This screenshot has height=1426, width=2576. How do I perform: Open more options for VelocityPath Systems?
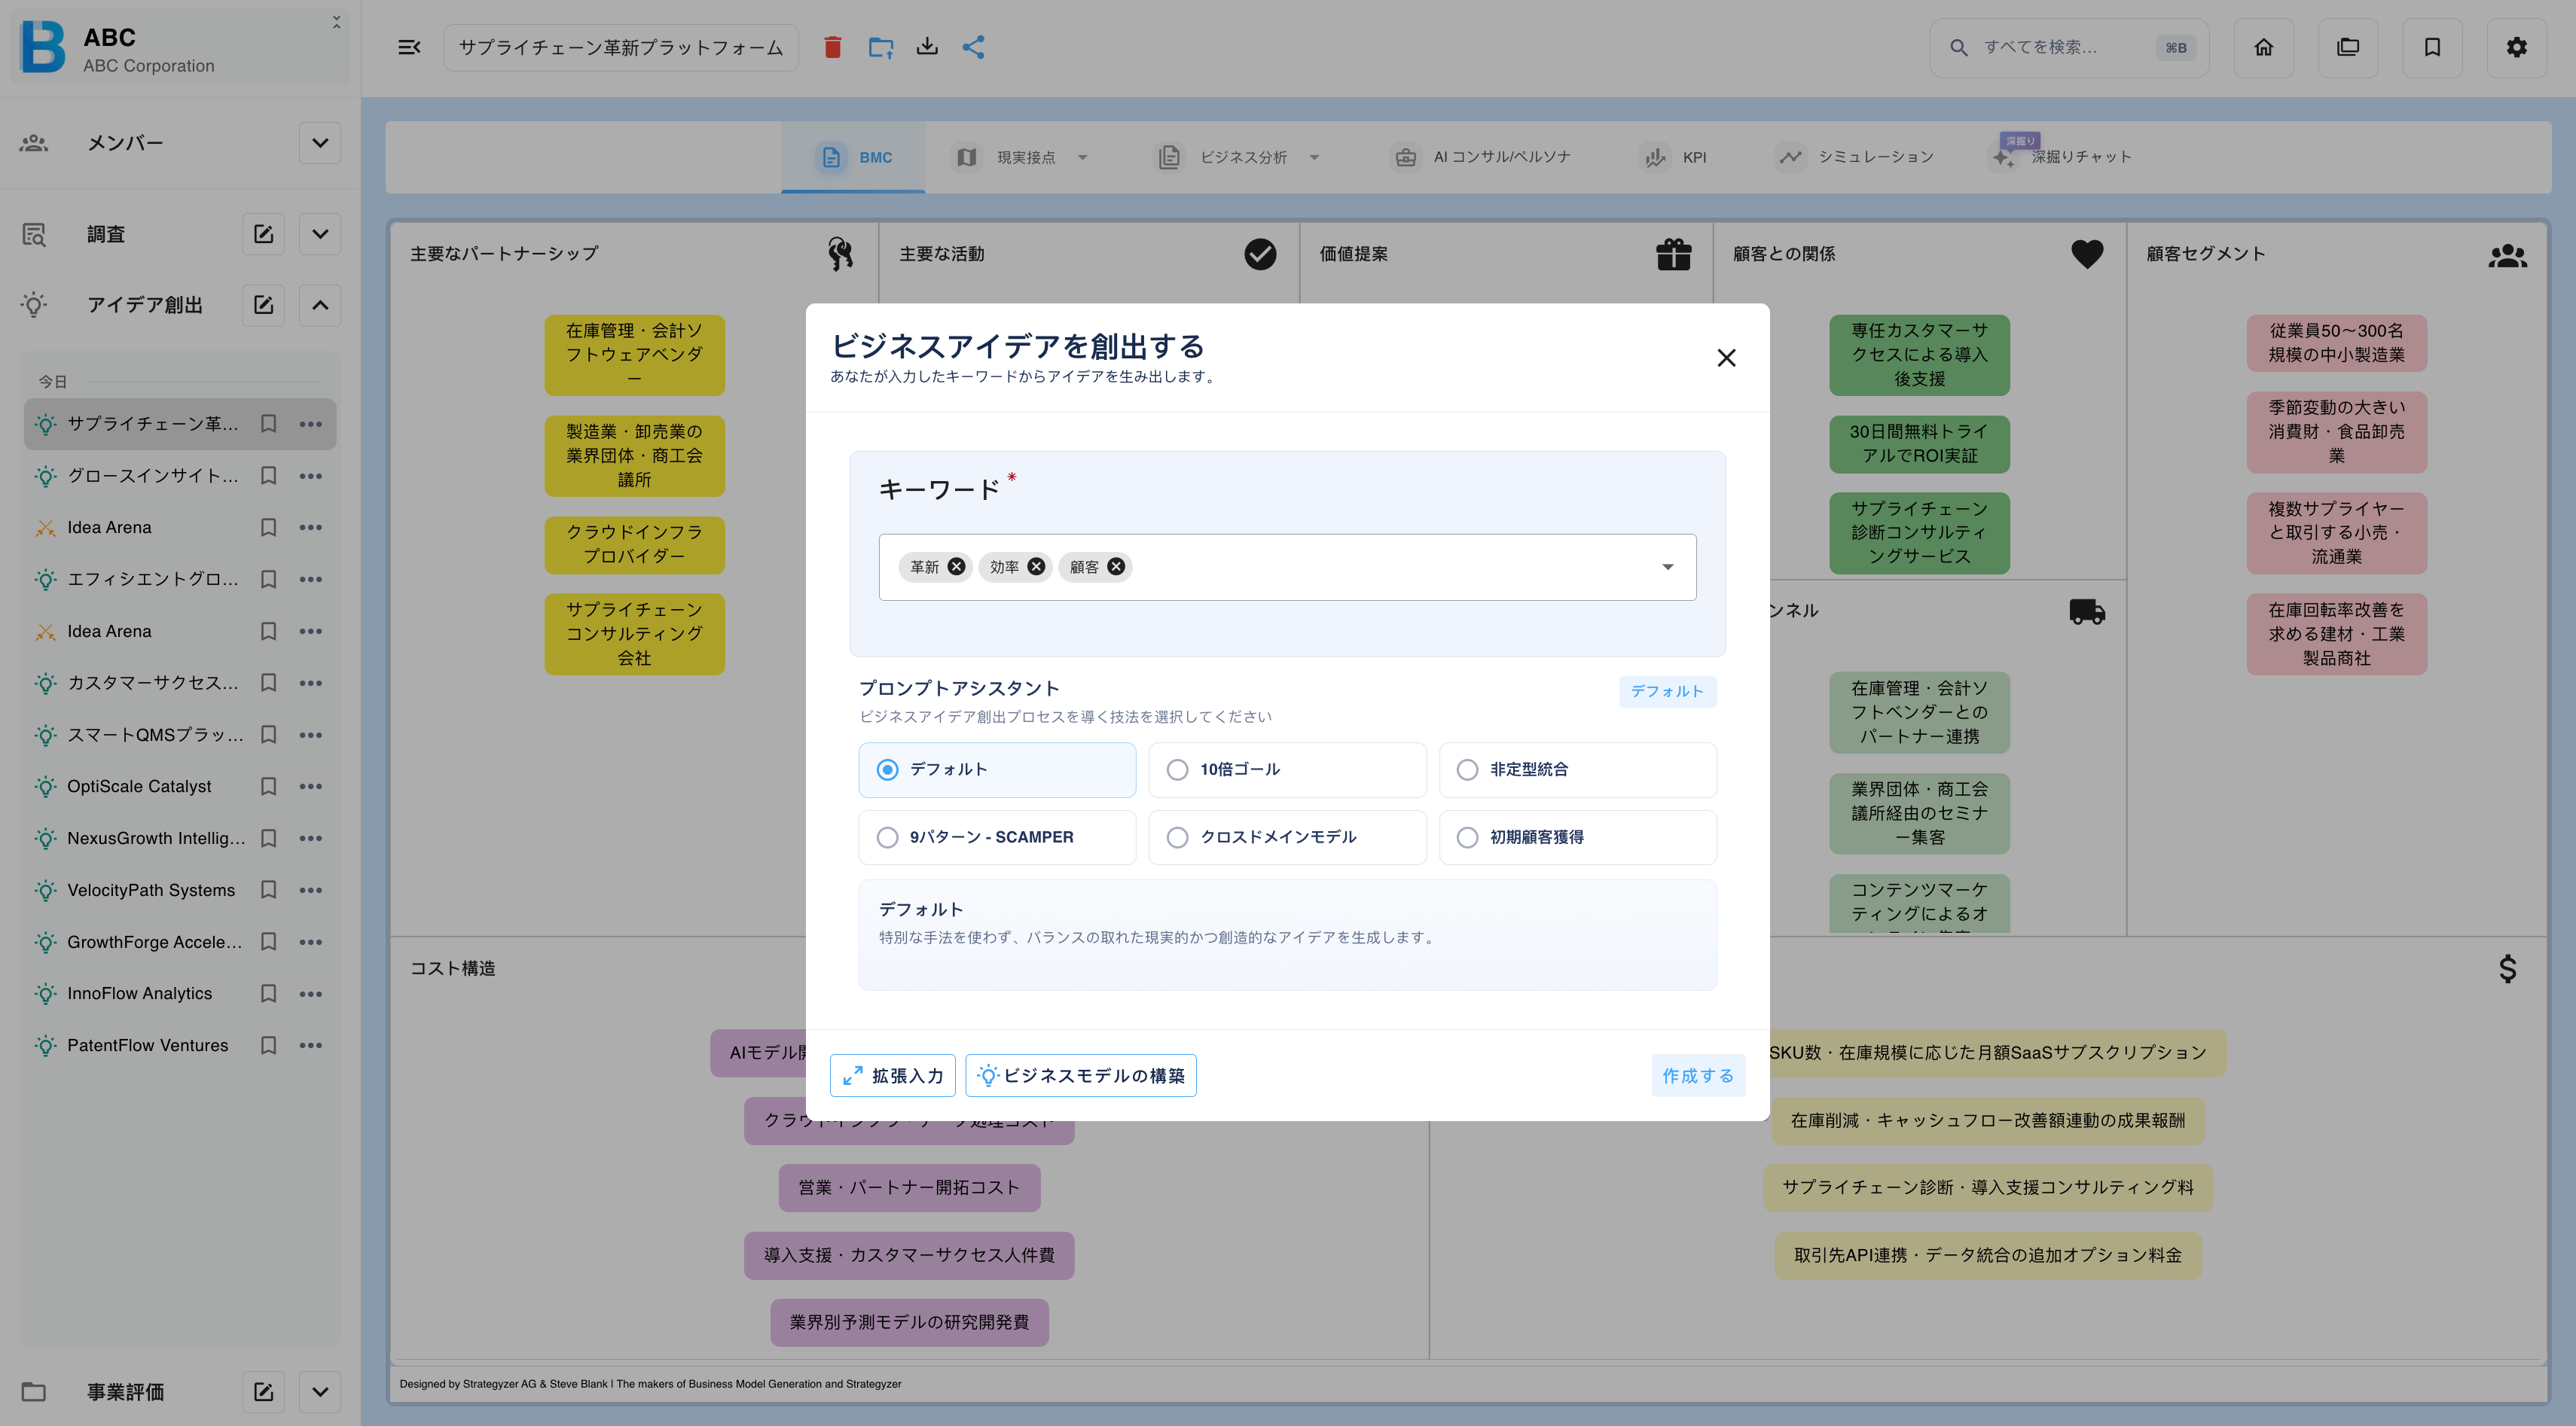click(311, 891)
